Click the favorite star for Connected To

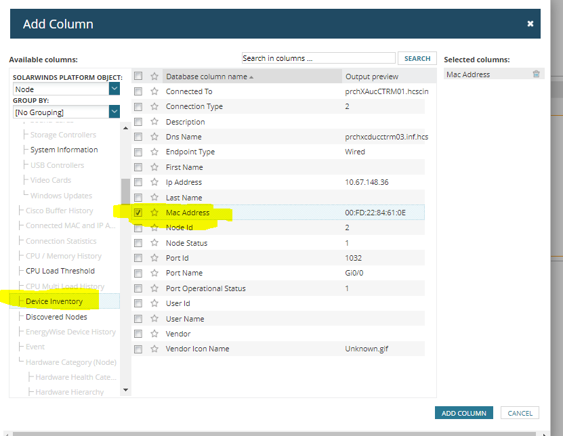[154, 91]
